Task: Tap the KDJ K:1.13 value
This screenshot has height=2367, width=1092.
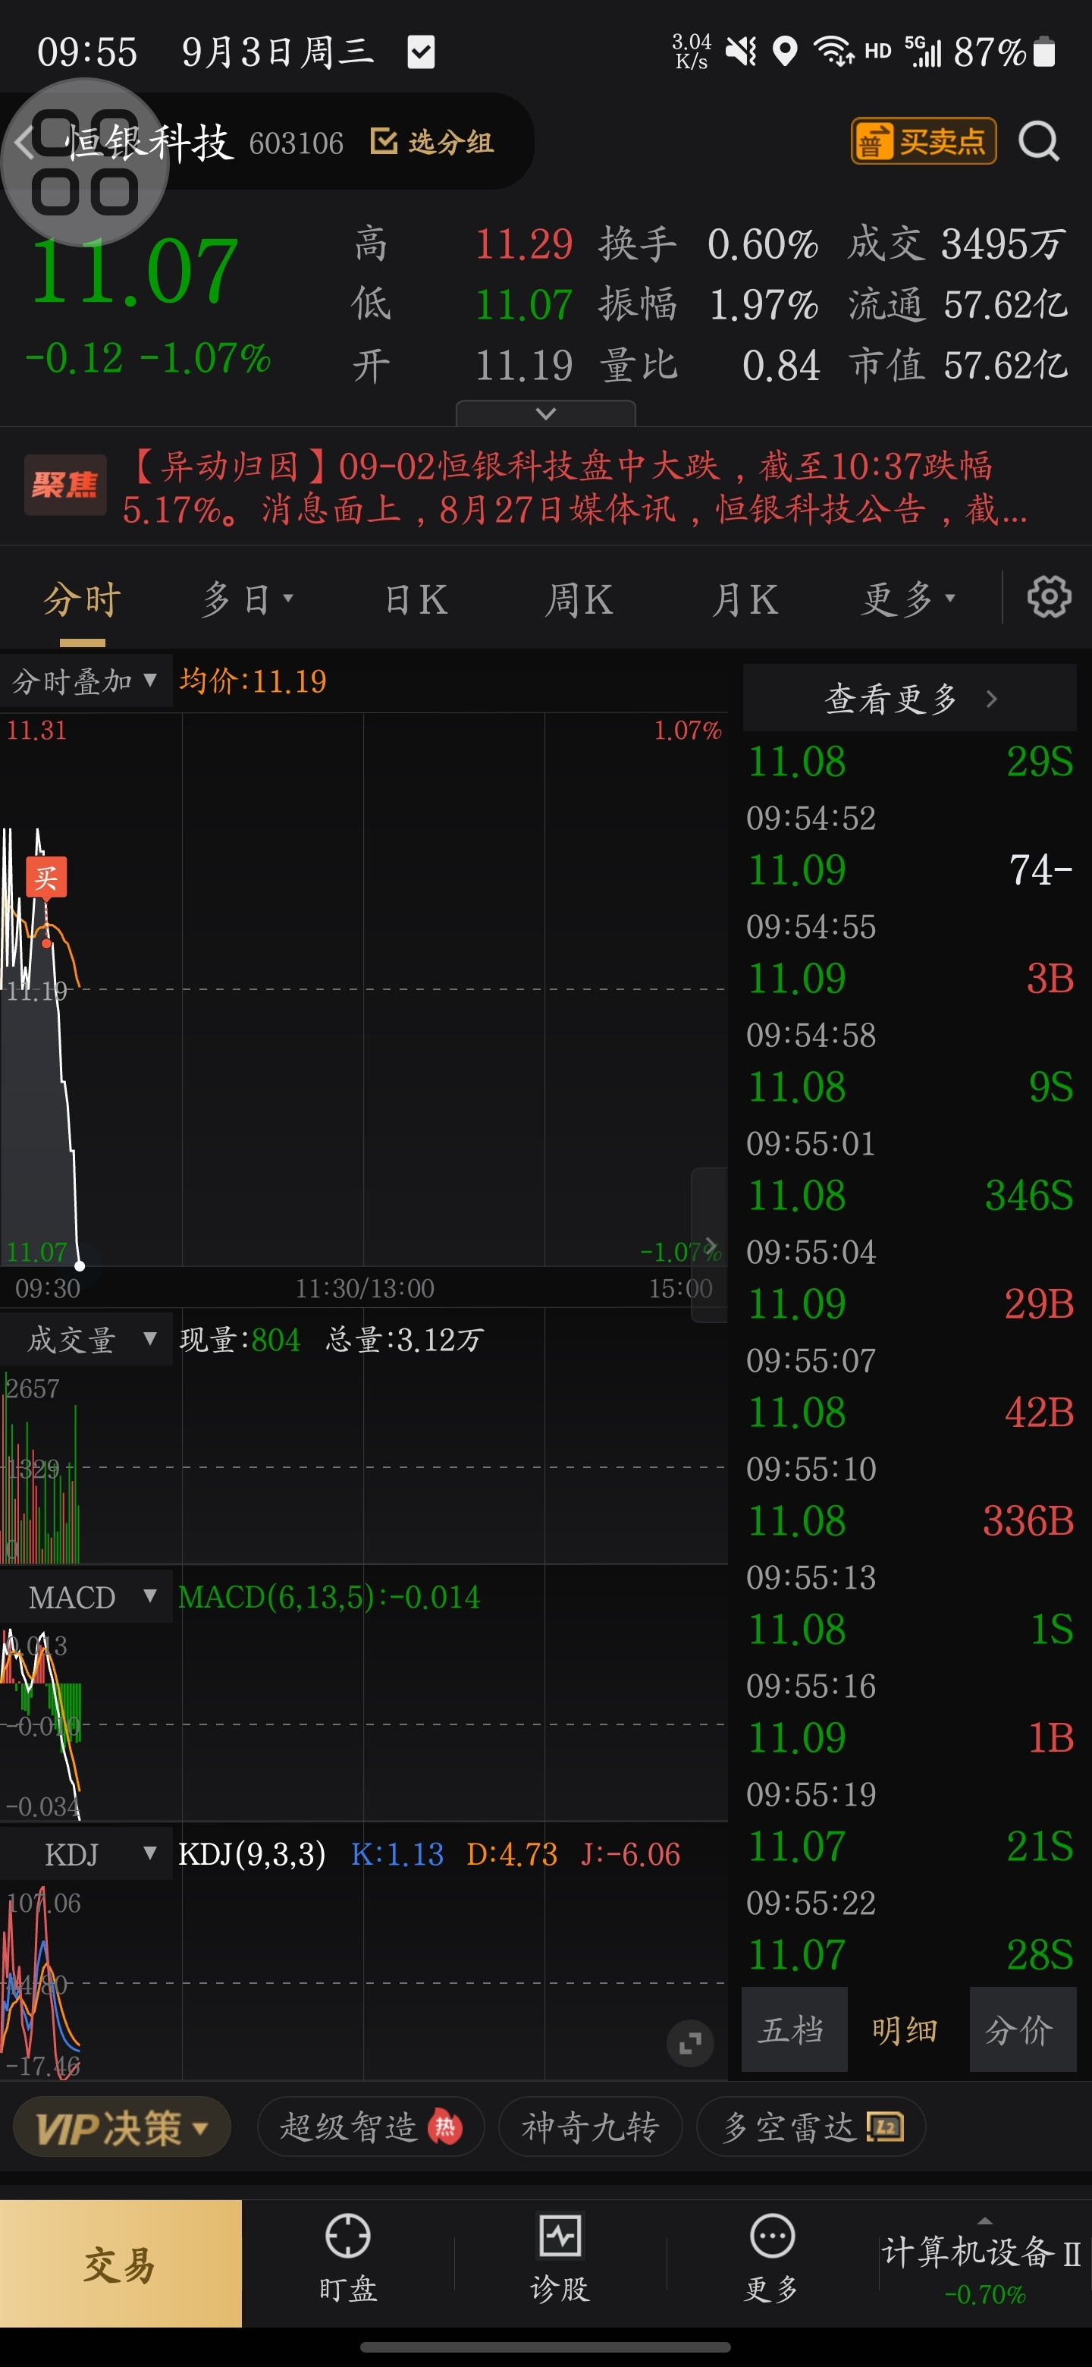Action: [x=397, y=1854]
